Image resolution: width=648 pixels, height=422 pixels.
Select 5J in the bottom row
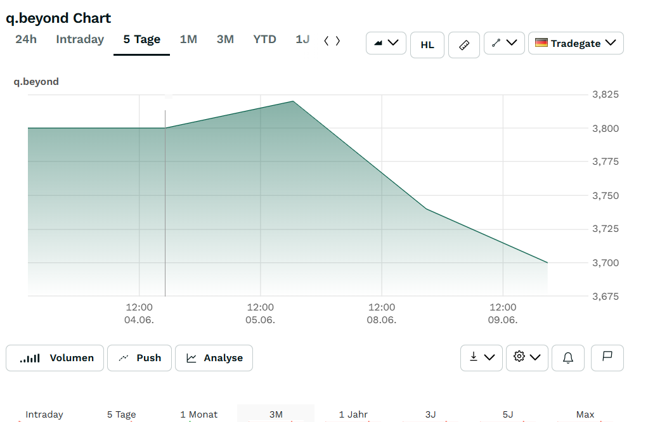(x=508, y=414)
